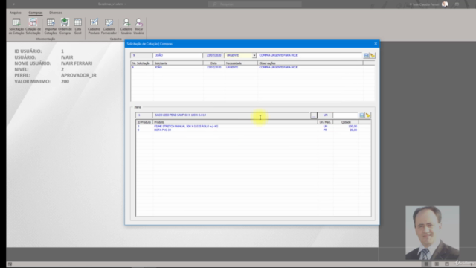
Task: Clear the item row with broom icon
Action: click(368, 115)
